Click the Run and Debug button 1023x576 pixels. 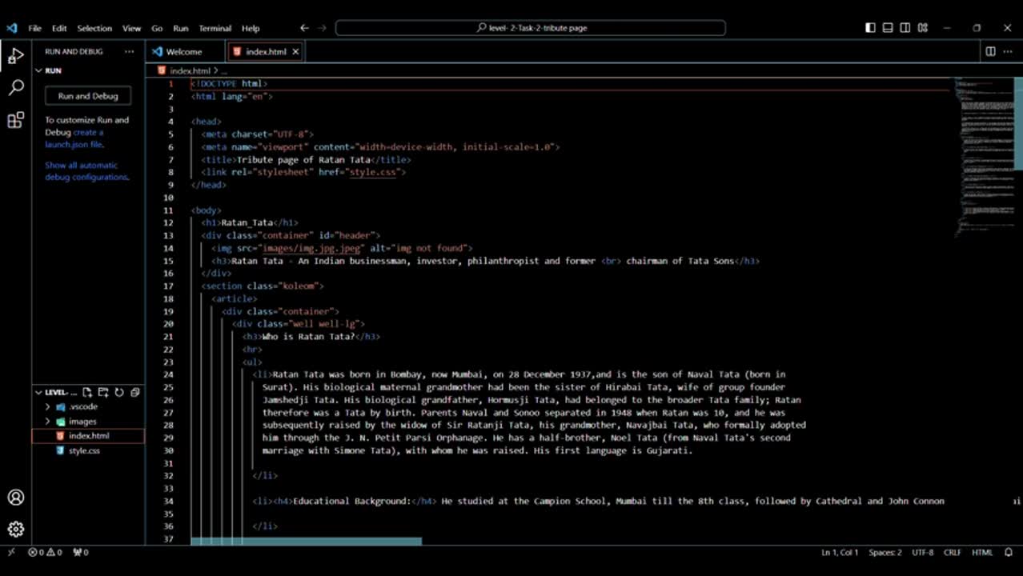[x=88, y=96]
